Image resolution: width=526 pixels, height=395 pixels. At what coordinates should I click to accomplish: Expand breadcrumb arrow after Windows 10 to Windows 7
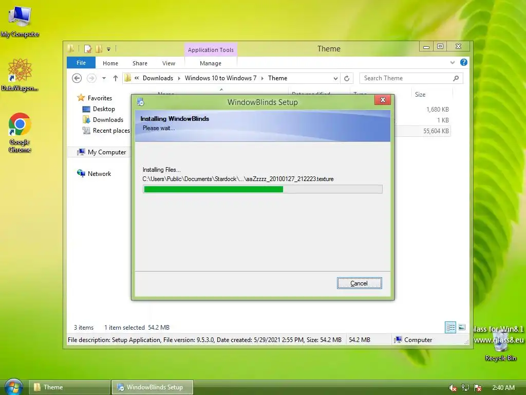click(262, 78)
